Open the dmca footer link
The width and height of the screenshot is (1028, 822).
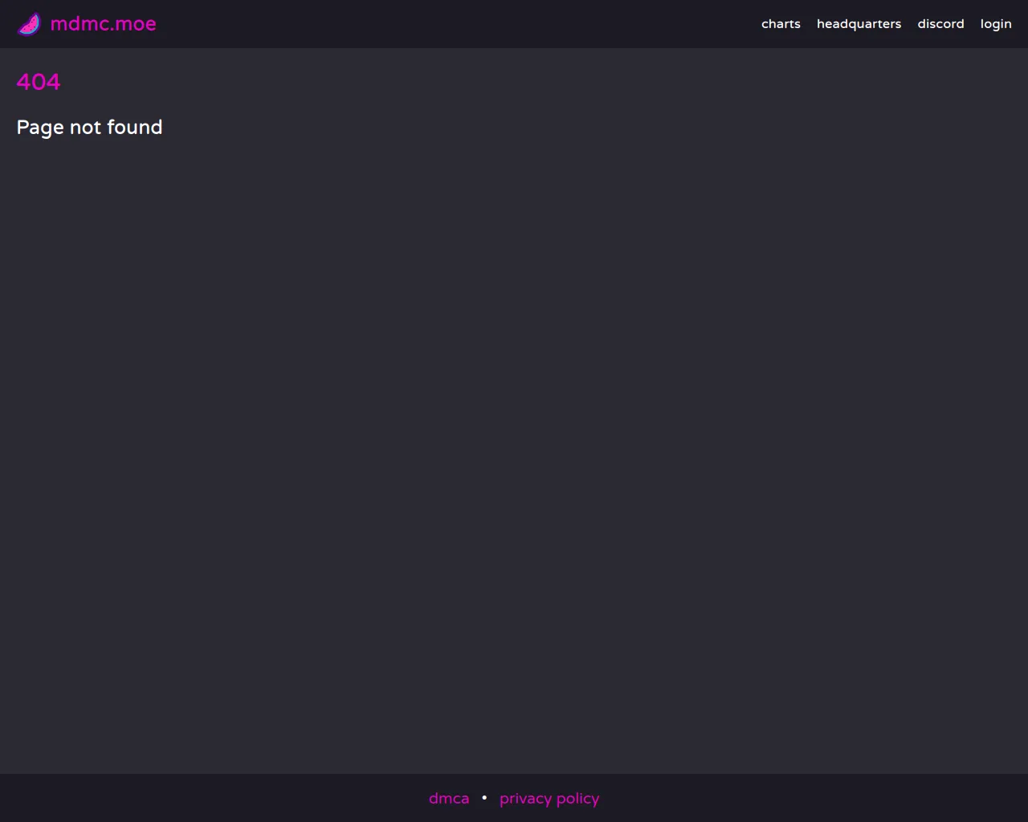449,799
